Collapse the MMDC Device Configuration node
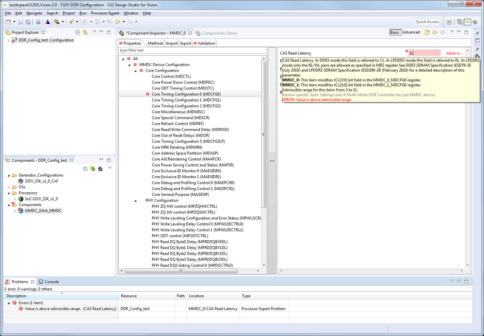This screenshot has width=484, height=336. click(129, 65)
